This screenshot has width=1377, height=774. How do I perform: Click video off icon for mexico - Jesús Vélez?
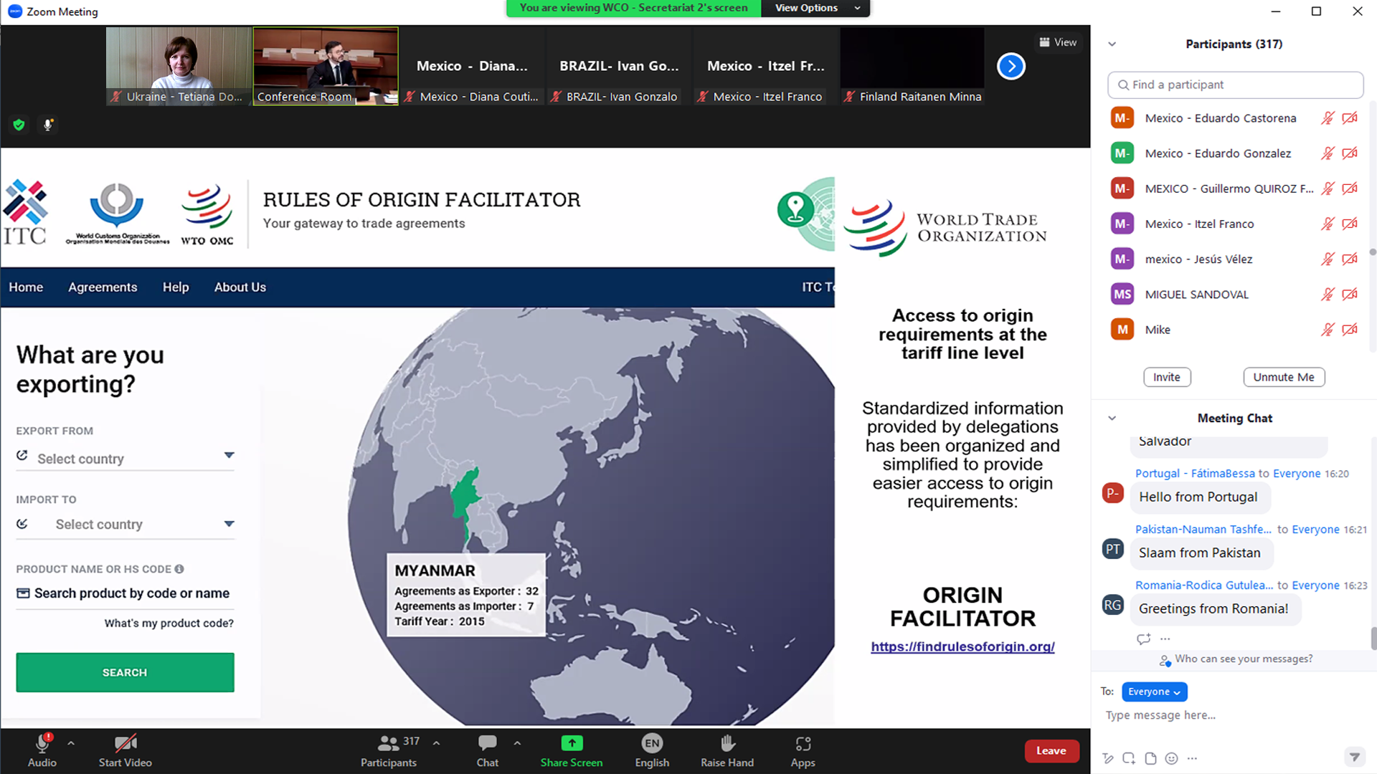(x=1350, y=259)
